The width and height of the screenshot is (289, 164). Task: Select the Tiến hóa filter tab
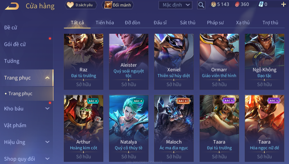click(105, 23)
